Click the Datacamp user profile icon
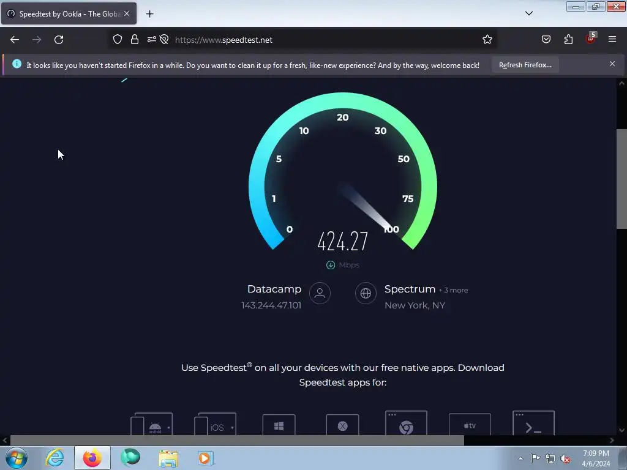This screenshot has width=627, height=470. [320, 293]
